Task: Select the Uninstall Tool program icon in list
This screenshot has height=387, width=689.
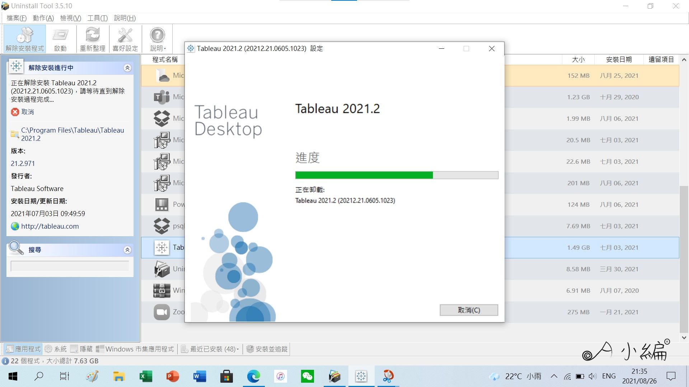Action: click(162, 269)
